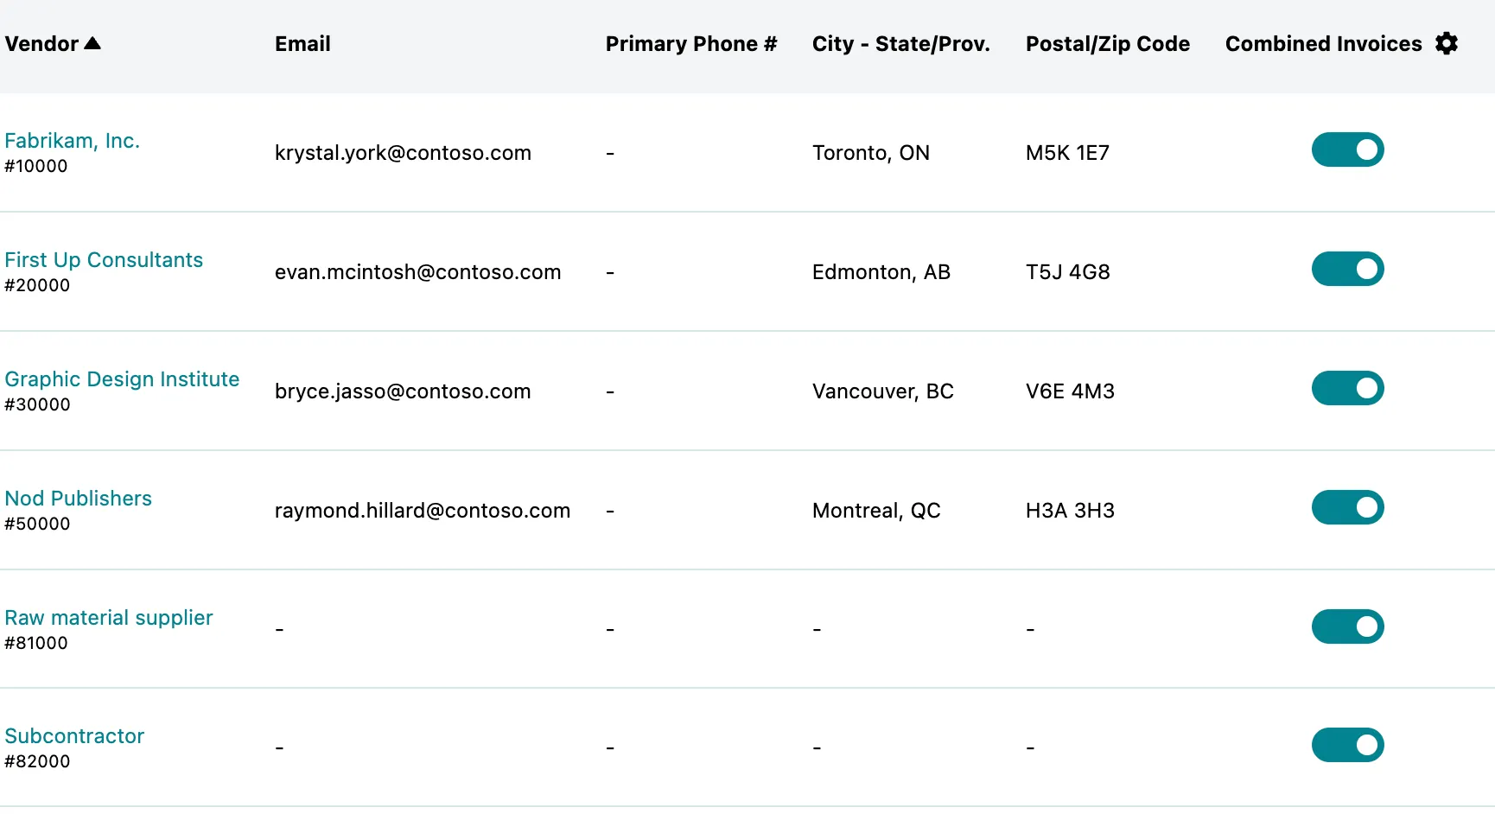Click the Vendor sort ascending arrow

coord(92,43)
